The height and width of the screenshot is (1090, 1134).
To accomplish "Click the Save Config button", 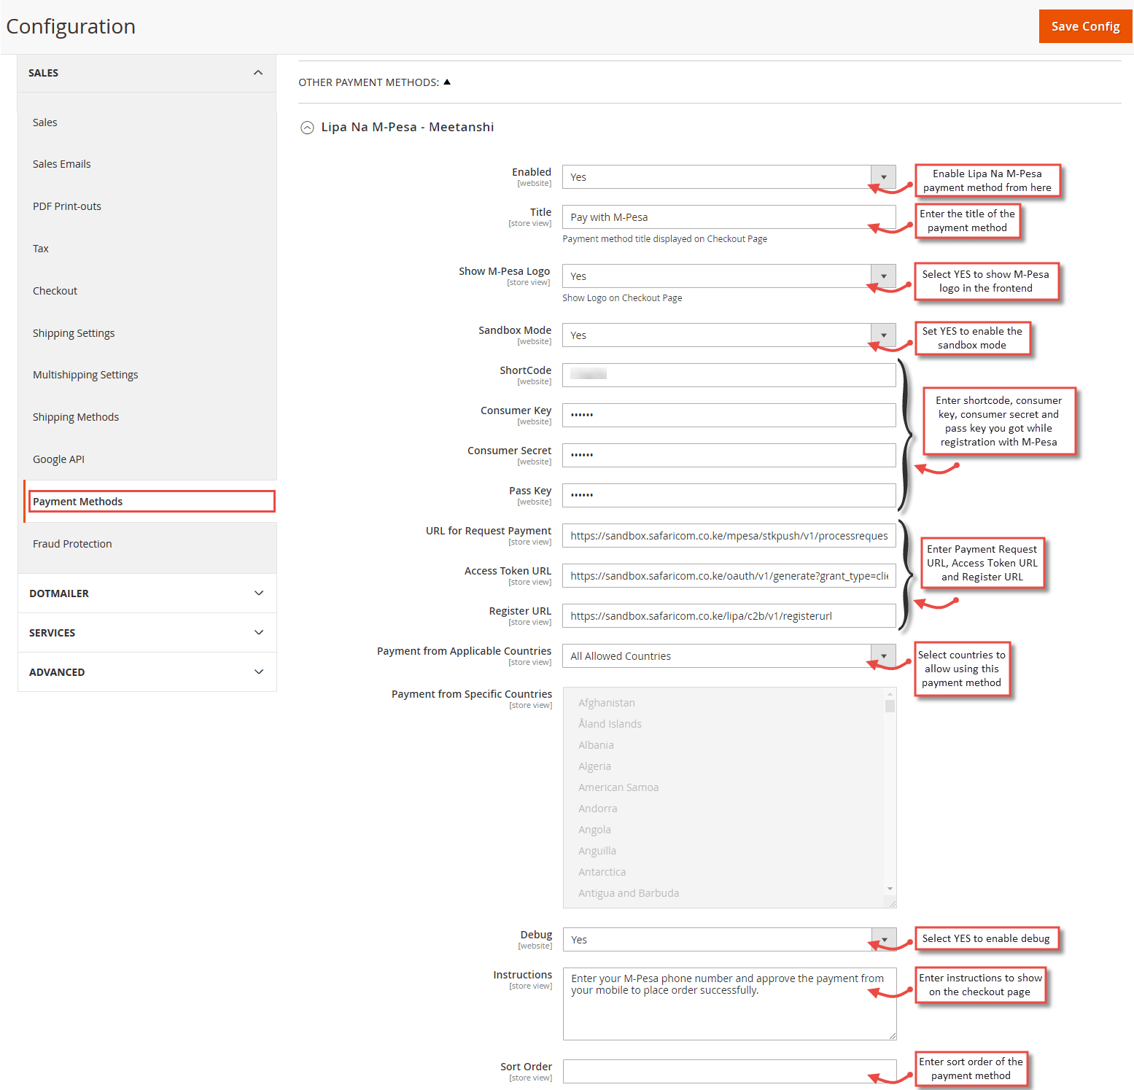I will pos(1085,26).
